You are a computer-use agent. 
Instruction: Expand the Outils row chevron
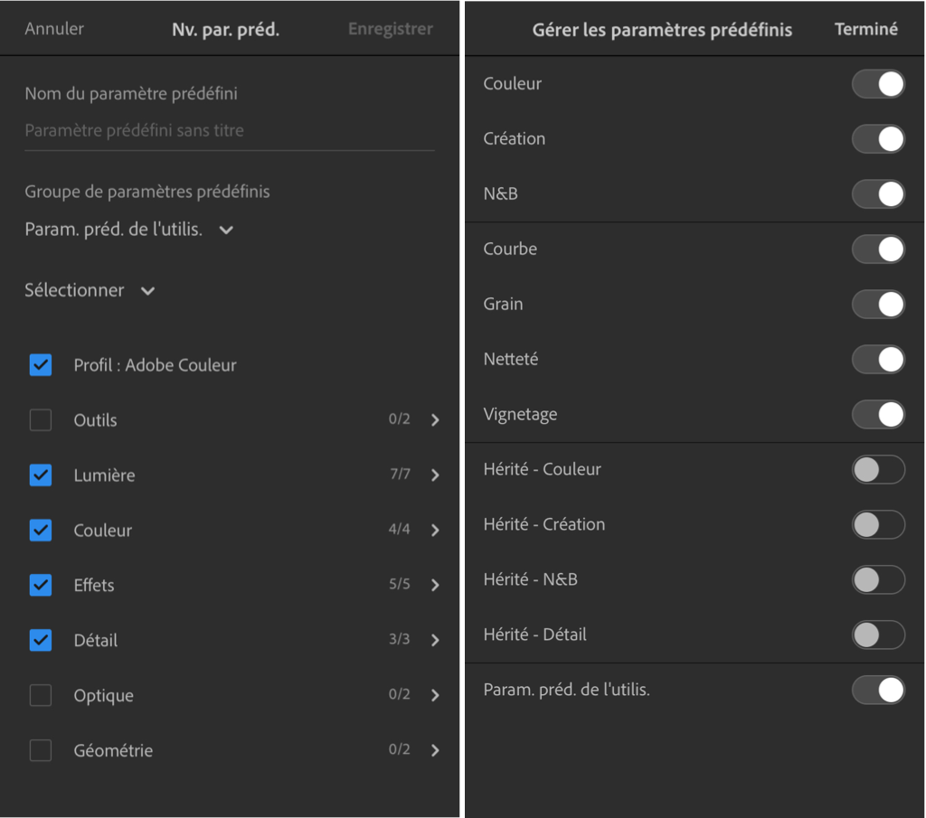click(435, 419)
